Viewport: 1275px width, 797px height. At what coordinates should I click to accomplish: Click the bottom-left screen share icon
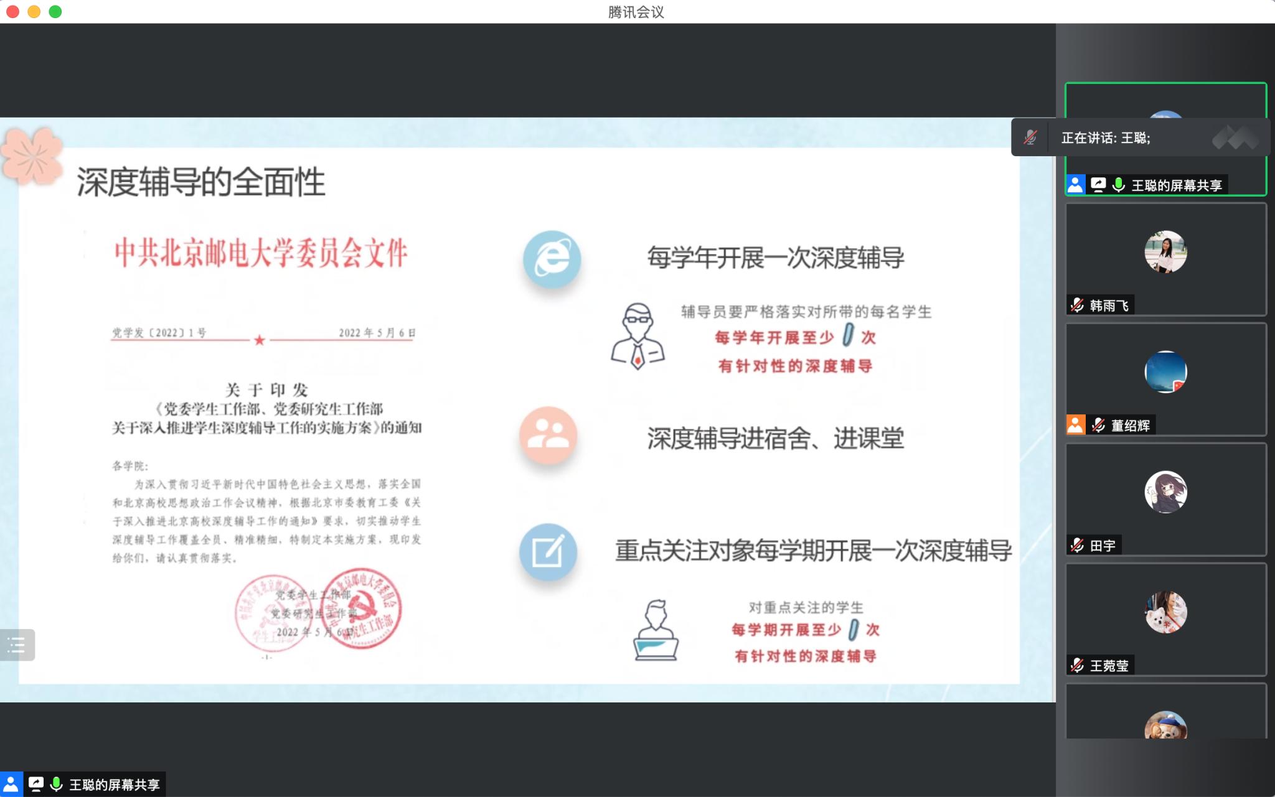click(36, 784)
